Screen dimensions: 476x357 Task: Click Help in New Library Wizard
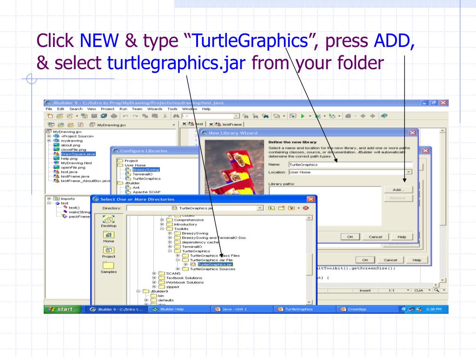point(402,237)
